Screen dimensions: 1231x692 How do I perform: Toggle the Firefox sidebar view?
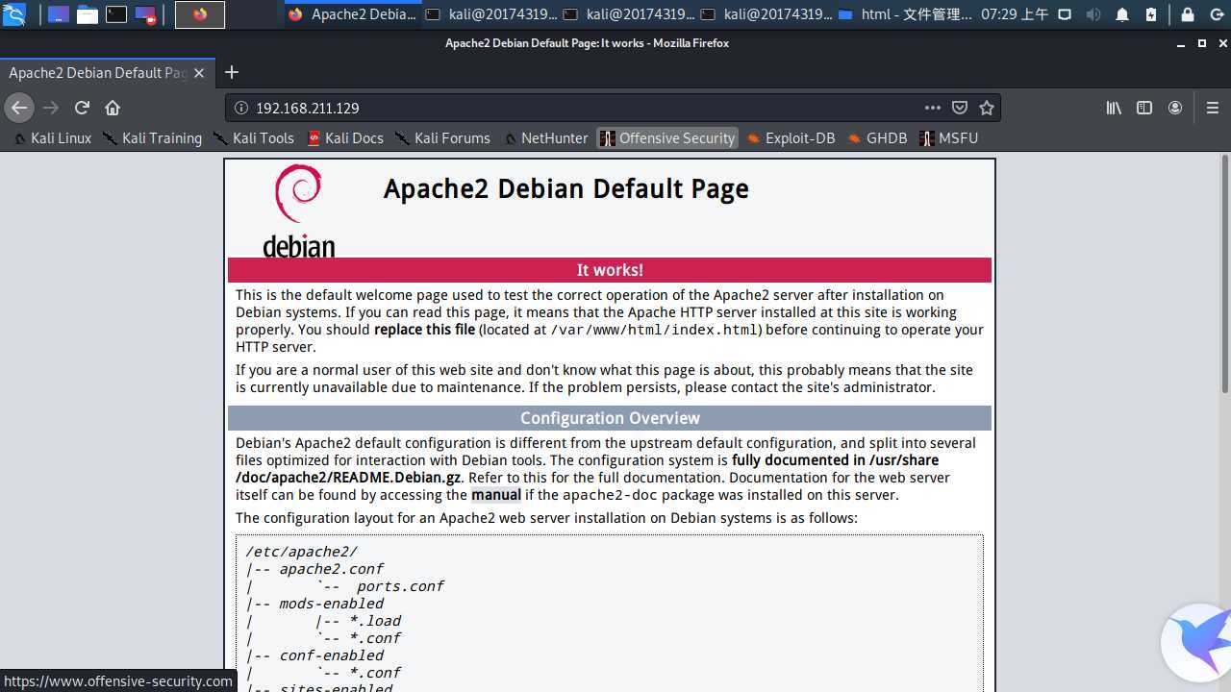1144,108
